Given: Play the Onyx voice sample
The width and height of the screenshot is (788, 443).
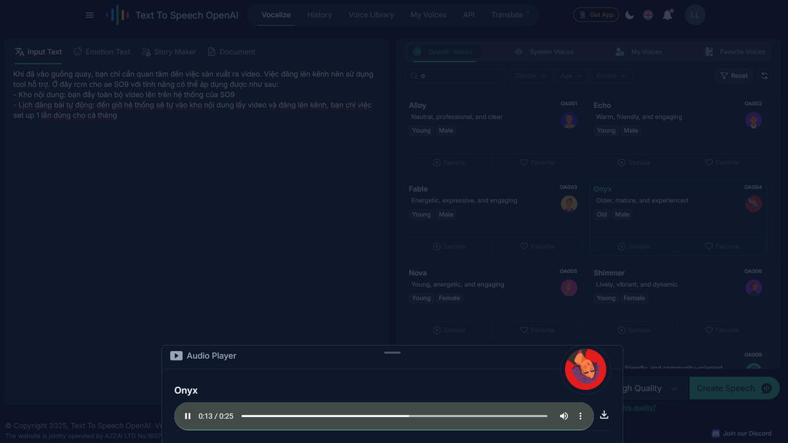Looking at the screenshot, I should 633,246.
